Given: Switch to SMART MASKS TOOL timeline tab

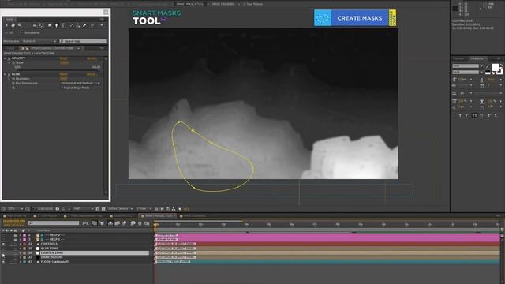Looking at the screenshot, I should (x=159, y=215).
